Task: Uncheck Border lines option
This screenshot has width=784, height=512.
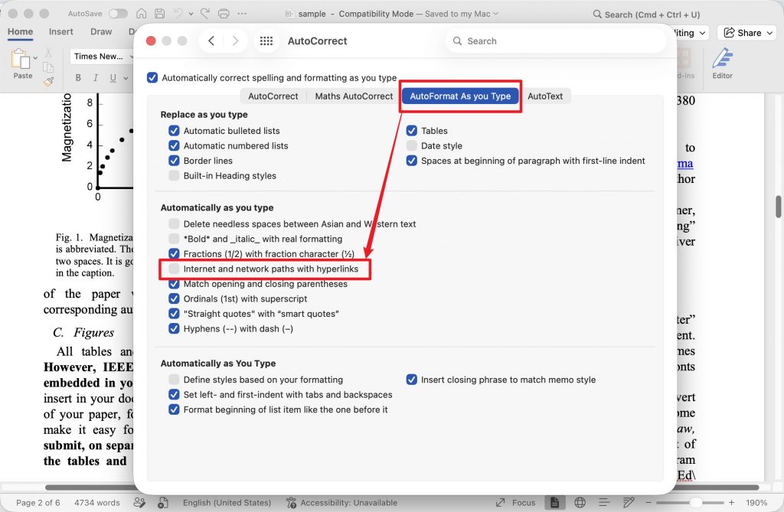Action: coord(174,161)
